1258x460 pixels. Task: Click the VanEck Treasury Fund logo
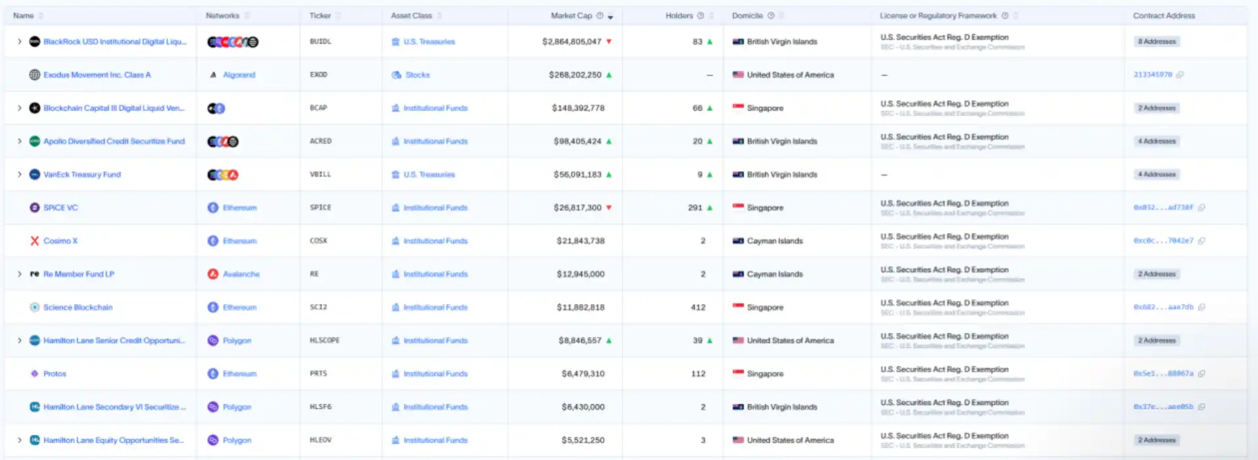tap(35, 174)
